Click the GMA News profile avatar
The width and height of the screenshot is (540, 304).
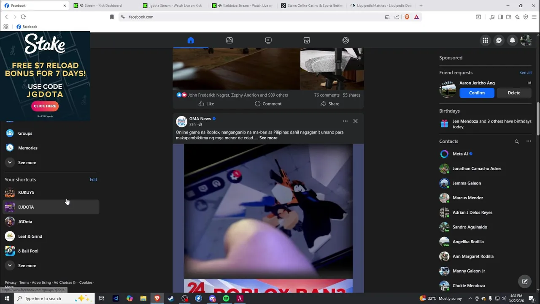[x=181, y=122]
